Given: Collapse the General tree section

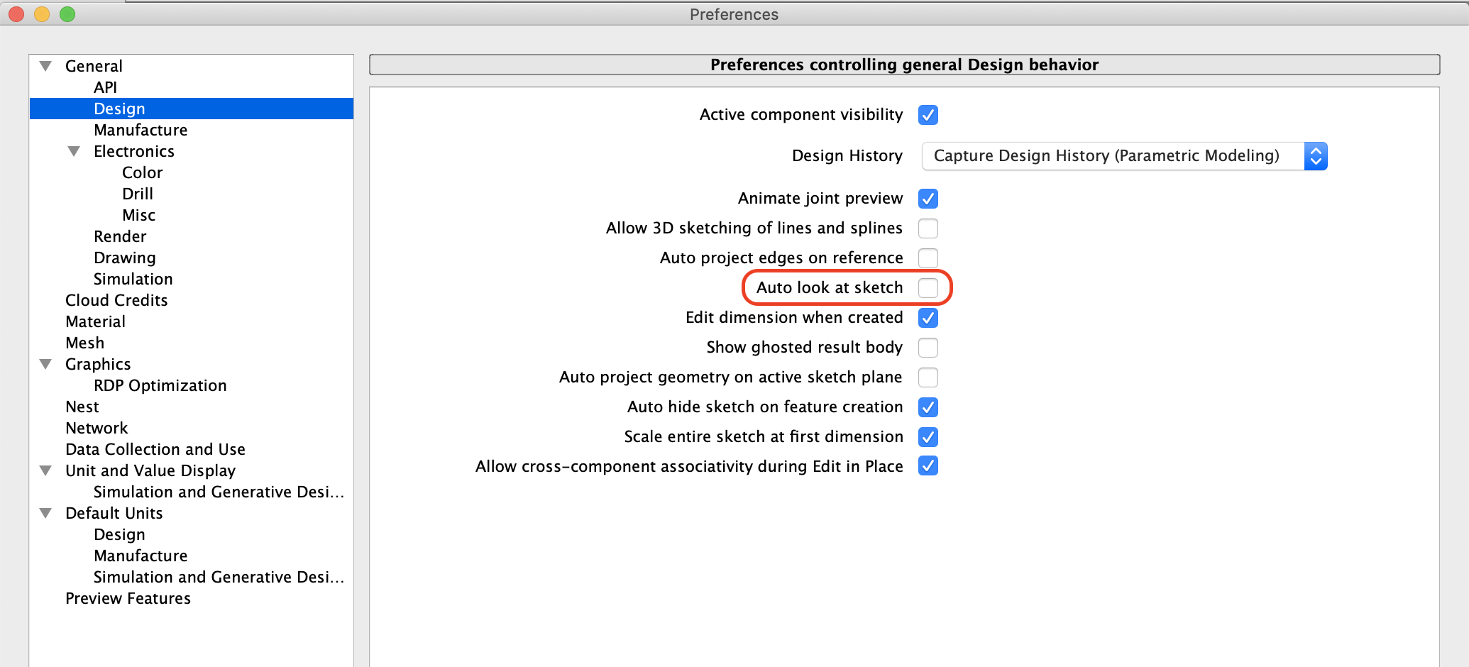Looking at the screenshot, I should coord(46,66).
